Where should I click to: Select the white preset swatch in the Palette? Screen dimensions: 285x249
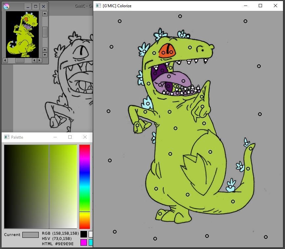click(x=91, y=234)
